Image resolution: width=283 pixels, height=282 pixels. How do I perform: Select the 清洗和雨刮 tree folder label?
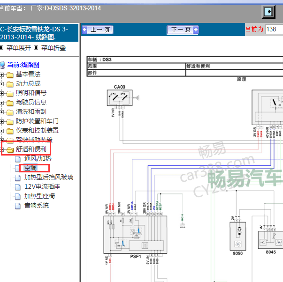point(31,111)
